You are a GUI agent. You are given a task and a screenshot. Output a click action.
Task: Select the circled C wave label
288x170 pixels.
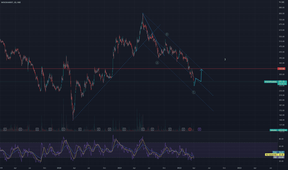(193, 92)
